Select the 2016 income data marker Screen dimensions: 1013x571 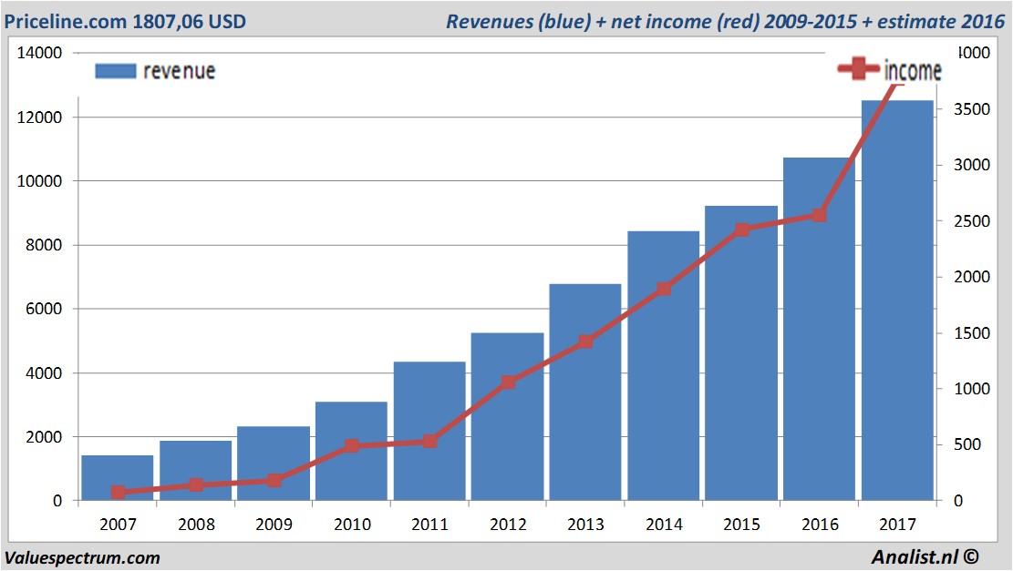[819, 216]
